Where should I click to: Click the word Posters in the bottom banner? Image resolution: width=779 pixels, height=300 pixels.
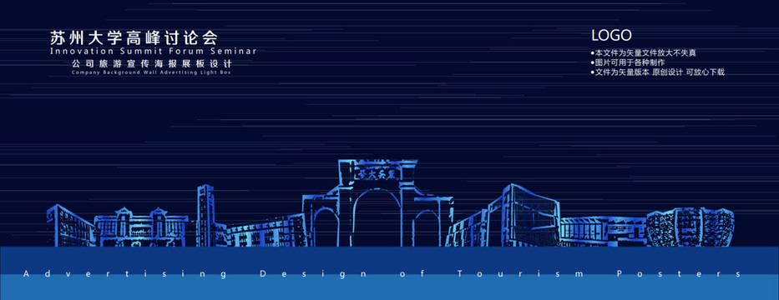click(678, 274)
